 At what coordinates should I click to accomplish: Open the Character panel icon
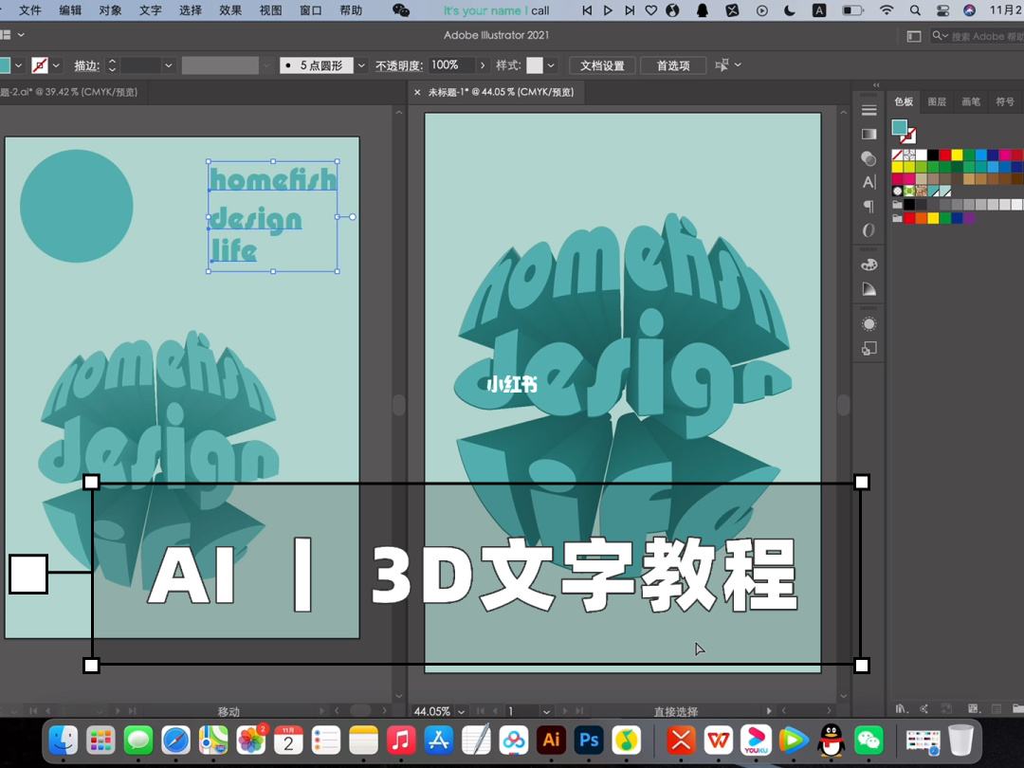[x=869, y=182]
